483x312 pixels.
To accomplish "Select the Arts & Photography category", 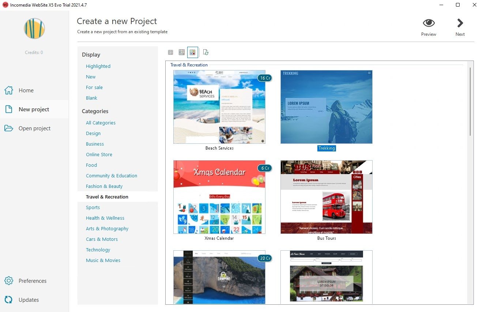I will click(x=107, y=228).
